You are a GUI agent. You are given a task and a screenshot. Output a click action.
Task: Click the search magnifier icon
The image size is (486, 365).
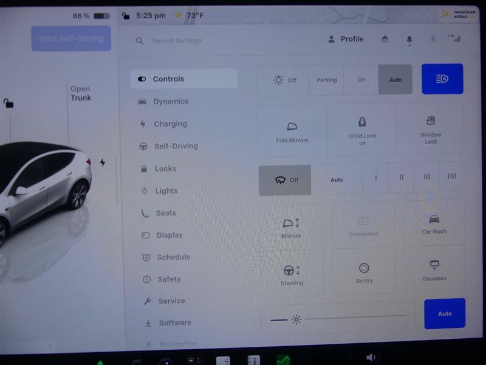click(x=140, y=41)
